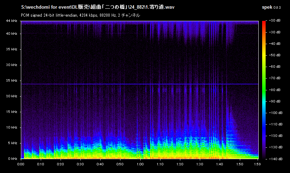Click the -50 dB scale label

pos(274,55)
